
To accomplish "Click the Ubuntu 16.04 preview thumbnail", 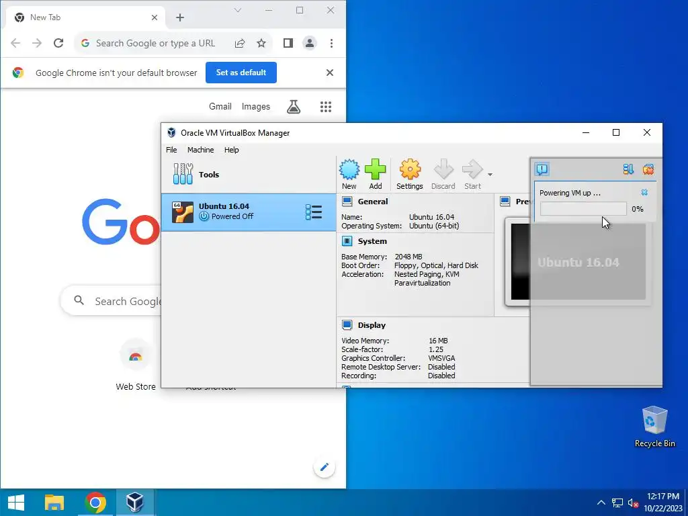I will [x=578, y=262].
